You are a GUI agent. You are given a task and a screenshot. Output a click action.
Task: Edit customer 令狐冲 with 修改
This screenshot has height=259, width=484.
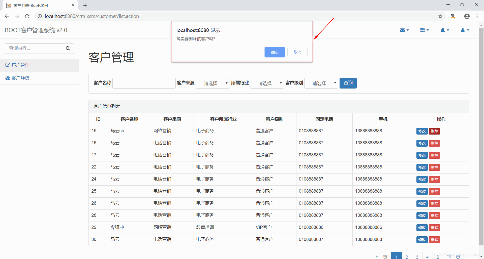point(422,228)
